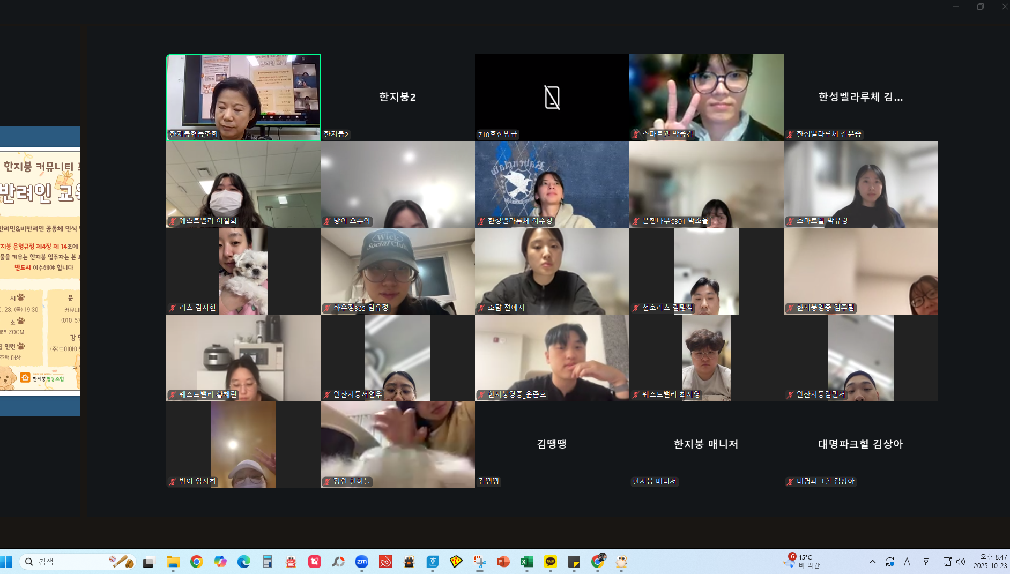
Task: Open KakaoTalk from the taskbar
Action: 551,561
